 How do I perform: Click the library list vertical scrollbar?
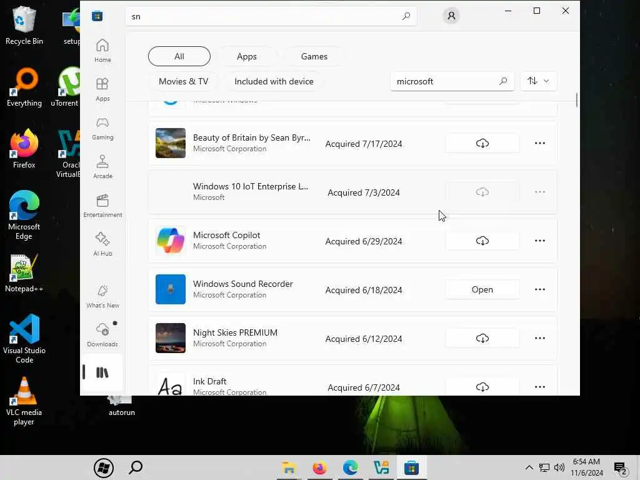click(577, 100)
